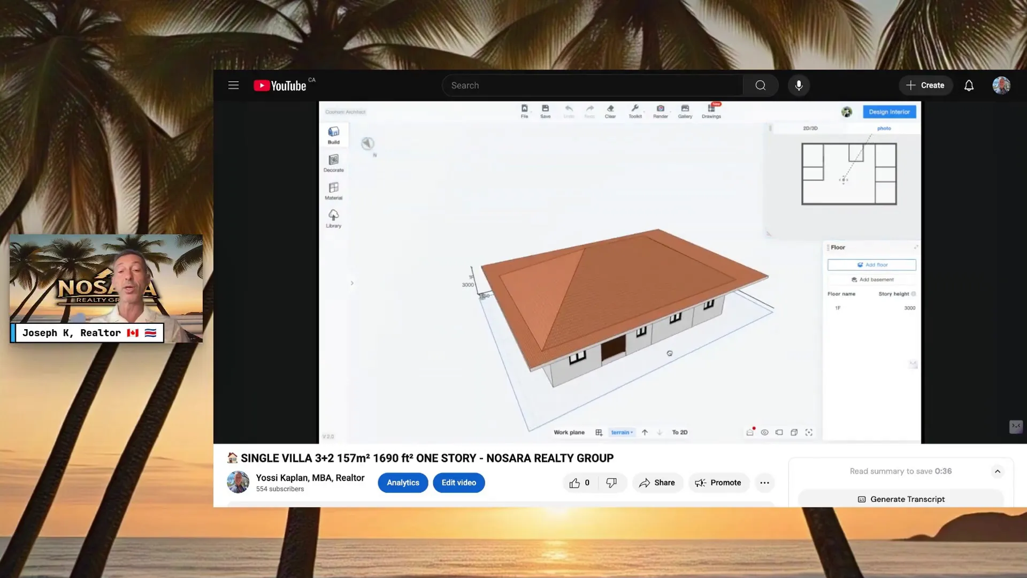The height and width of the screenshot is (578, 1027).
Task: Open the Render camera tool
Action: [661, 111]
